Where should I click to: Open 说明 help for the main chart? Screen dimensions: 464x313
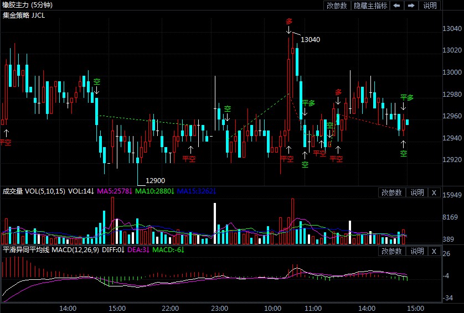pyautogui.click(x=430, y=6)
